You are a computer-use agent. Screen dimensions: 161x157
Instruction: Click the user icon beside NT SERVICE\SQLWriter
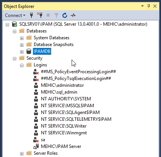pyautogui.click(x=36, y=126)
